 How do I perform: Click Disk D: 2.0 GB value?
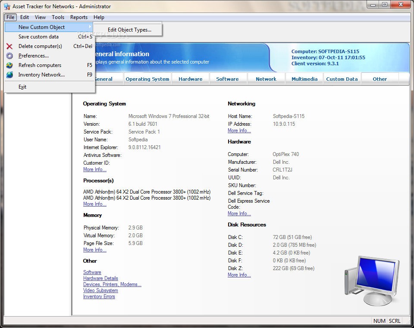[x=295, y=245]
